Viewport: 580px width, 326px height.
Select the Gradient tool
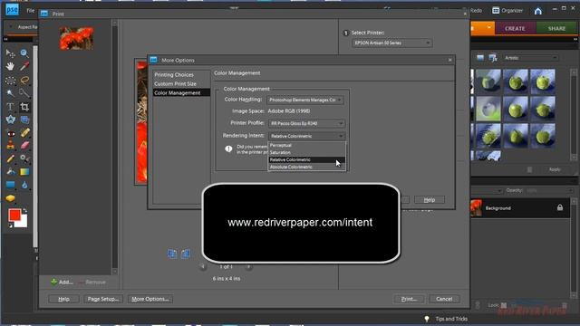coord(24,172)
